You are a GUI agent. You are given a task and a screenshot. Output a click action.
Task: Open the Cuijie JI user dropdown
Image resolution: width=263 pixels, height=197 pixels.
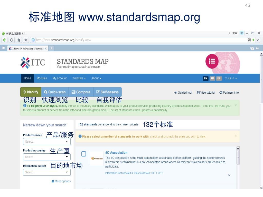coord(231,78)
